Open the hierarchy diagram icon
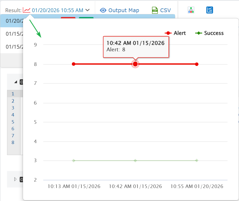 click(x=191, y=10)
